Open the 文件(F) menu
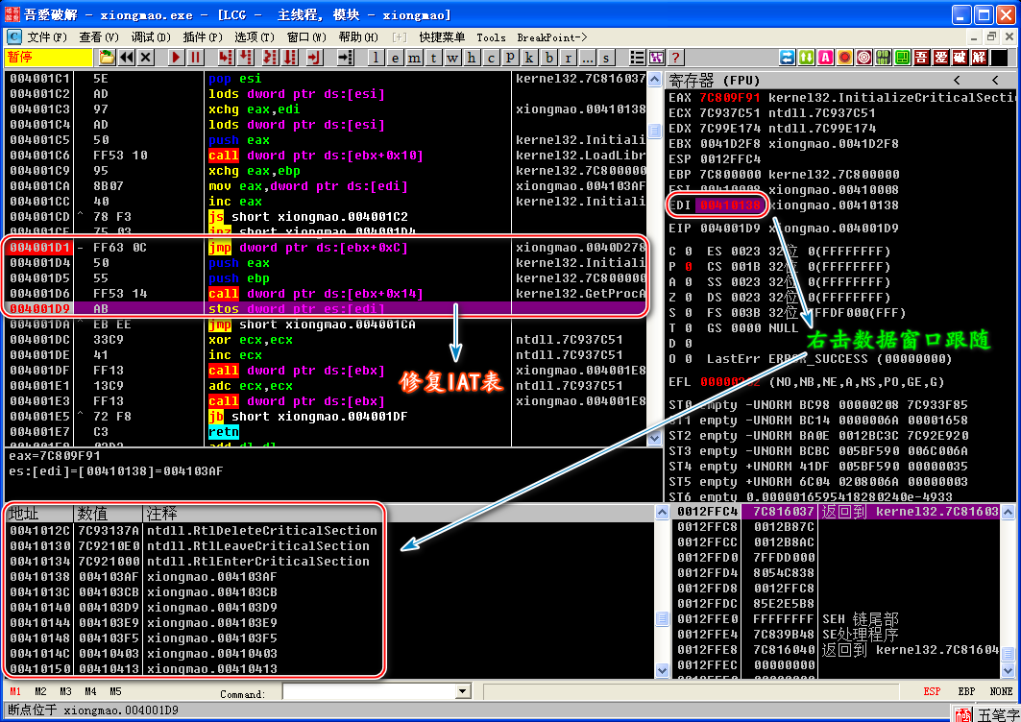This screenshot has width=1021, height=722. coord(47,37)
